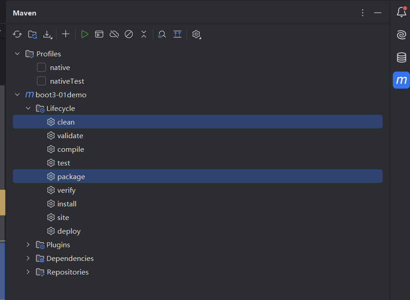The width and height of the screenshot is (410, 300).
Task: Show dependencies analyzer icon
Action: click(162, 34)
